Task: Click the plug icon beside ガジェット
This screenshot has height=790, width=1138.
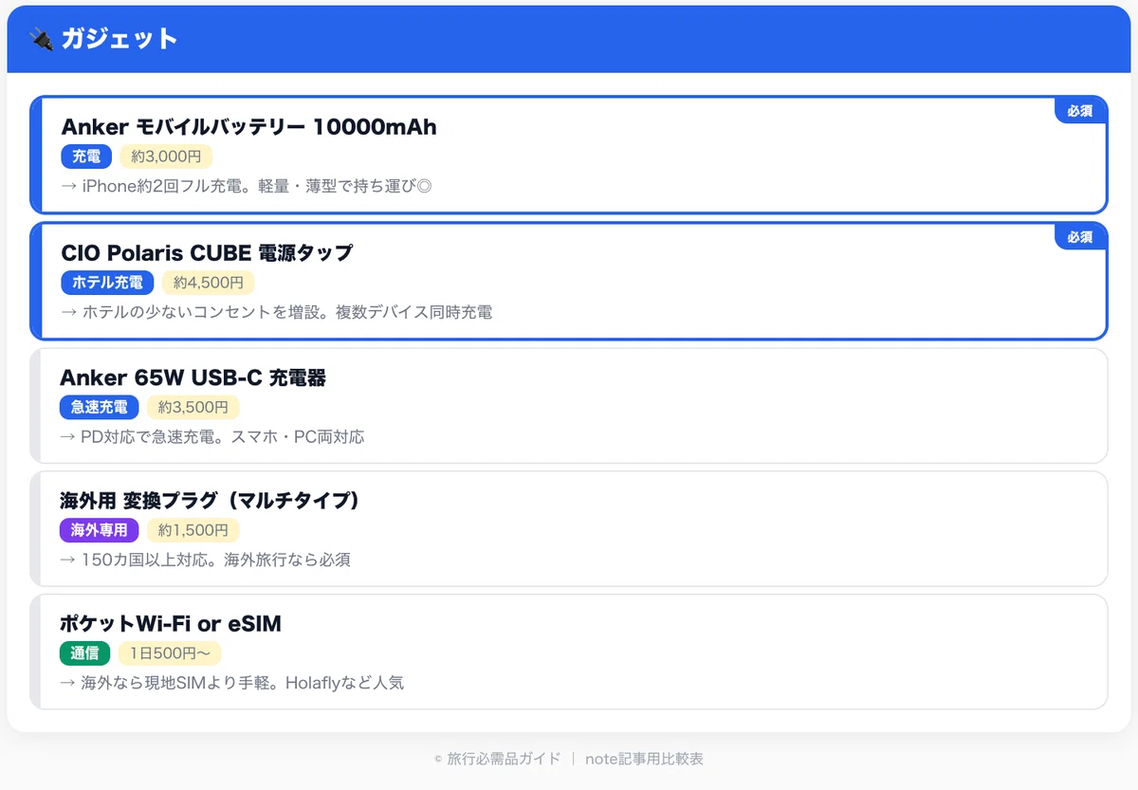Action: coord(40,39)
